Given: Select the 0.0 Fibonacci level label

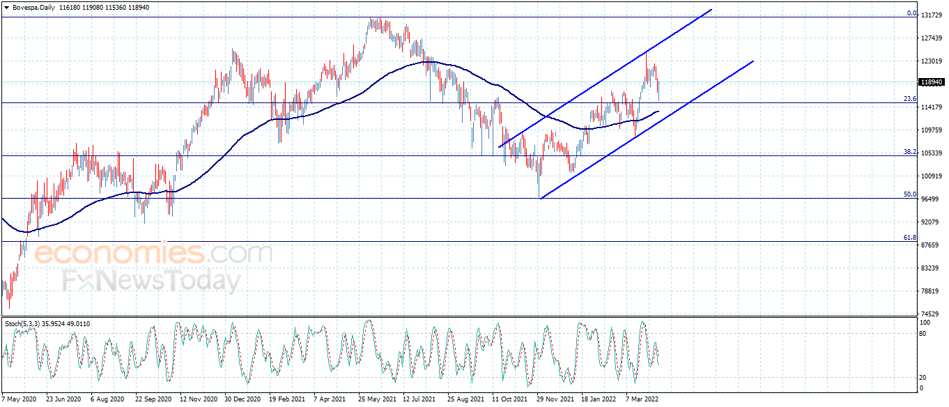Looking at the screenshot, I should point(911,13).
